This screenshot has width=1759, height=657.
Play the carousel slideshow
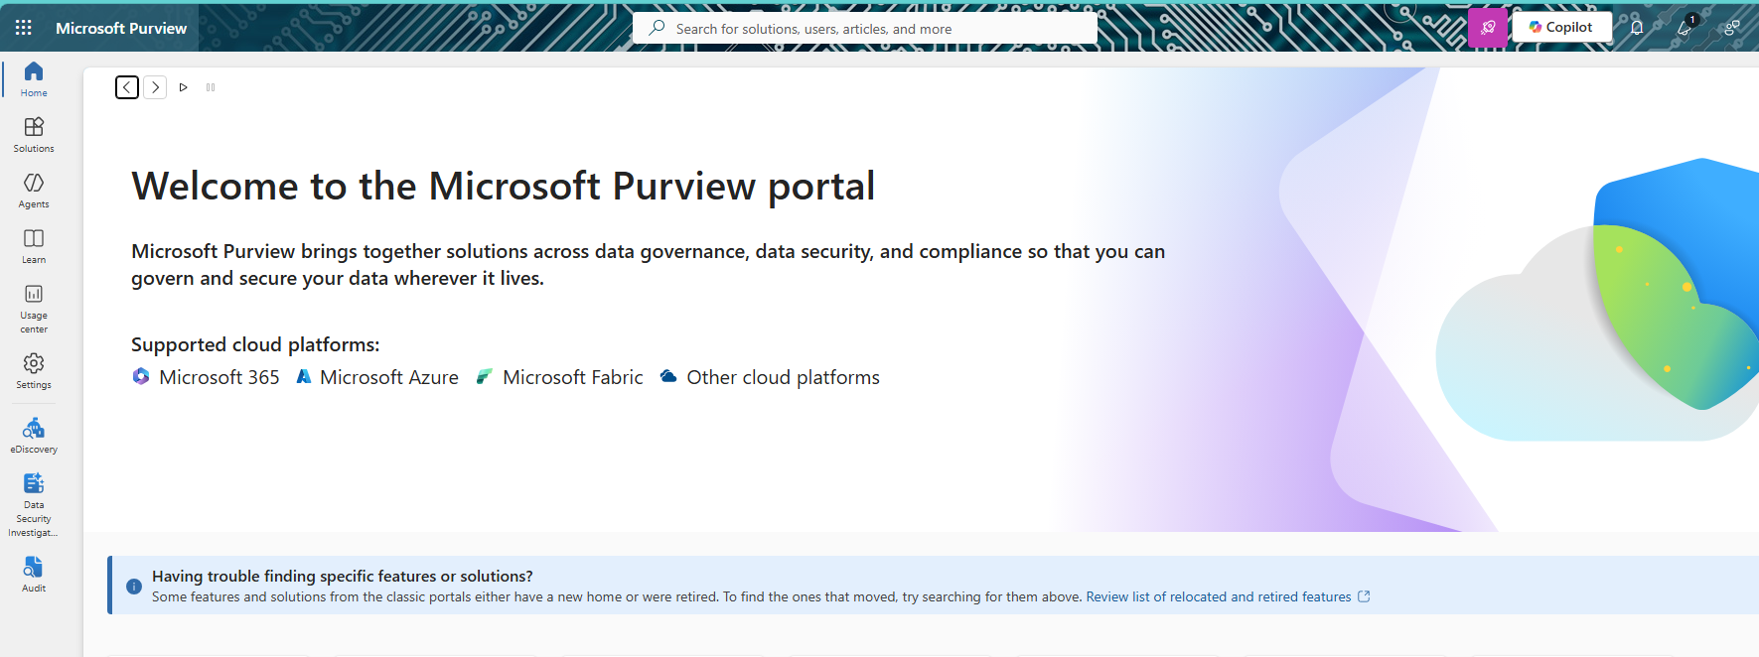(x=183, y=87)
